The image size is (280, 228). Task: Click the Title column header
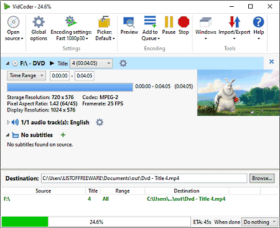(93, 191)
